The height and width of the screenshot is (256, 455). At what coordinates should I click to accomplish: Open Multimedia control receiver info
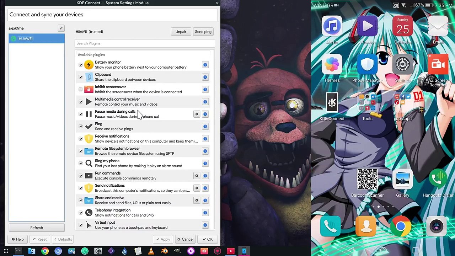pos(205,102)
